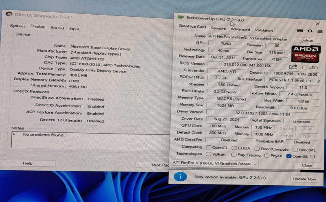
Task: Open the Advanced tab in GPU-Z
Action: tap(240, 29)
